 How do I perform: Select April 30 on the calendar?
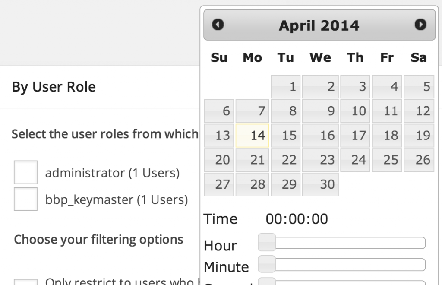(320, 184)
